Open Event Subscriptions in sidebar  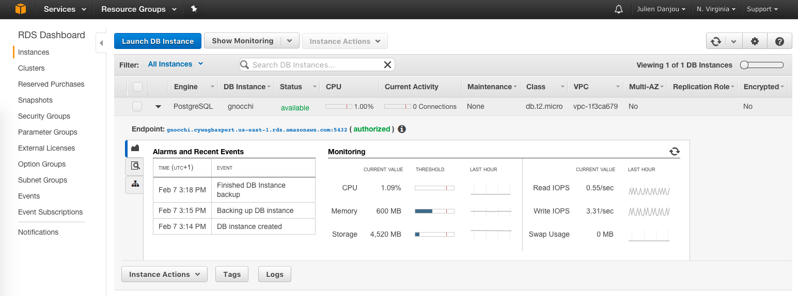(50, 212)
